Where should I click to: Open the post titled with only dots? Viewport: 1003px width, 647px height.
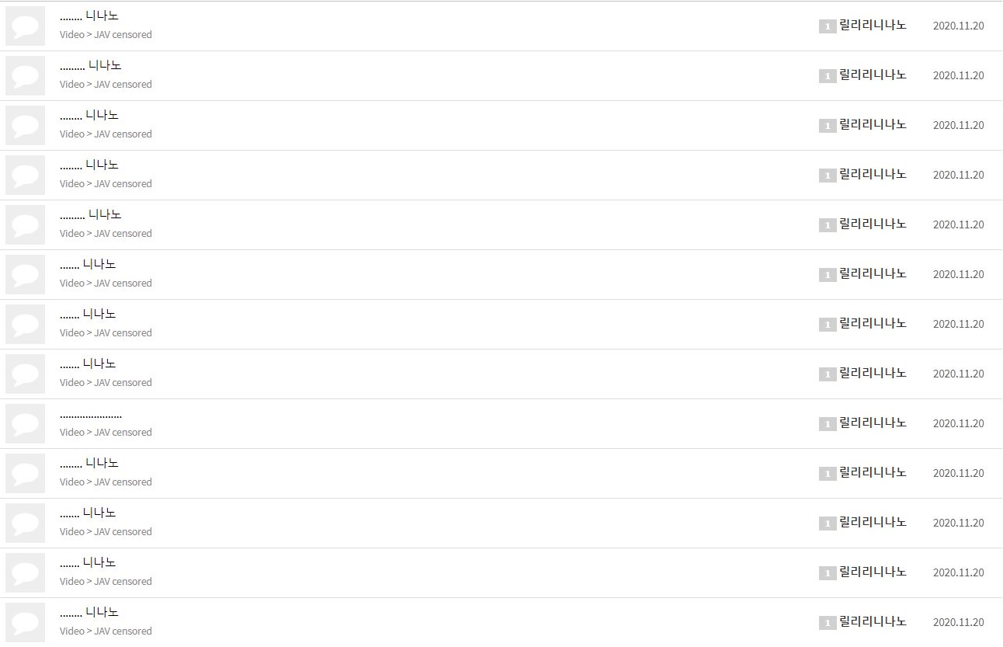point(91,416)
